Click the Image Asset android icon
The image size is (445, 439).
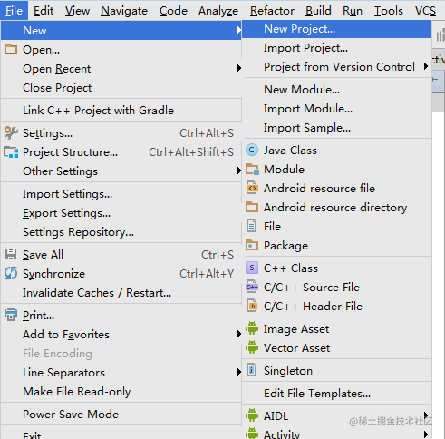click(x=252, y=328)
